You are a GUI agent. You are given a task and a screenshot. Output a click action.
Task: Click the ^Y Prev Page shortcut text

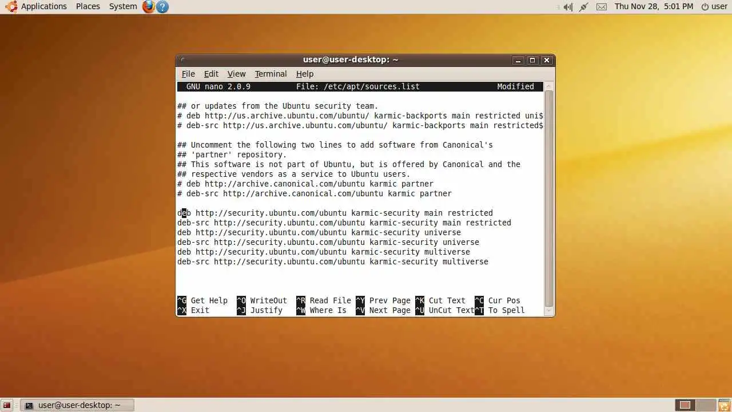[383, 300]
